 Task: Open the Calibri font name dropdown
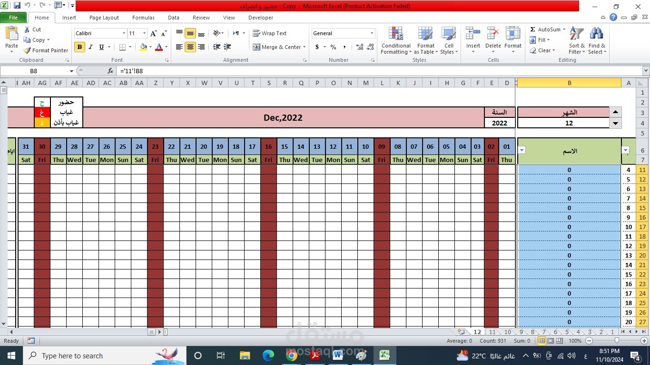124,33
